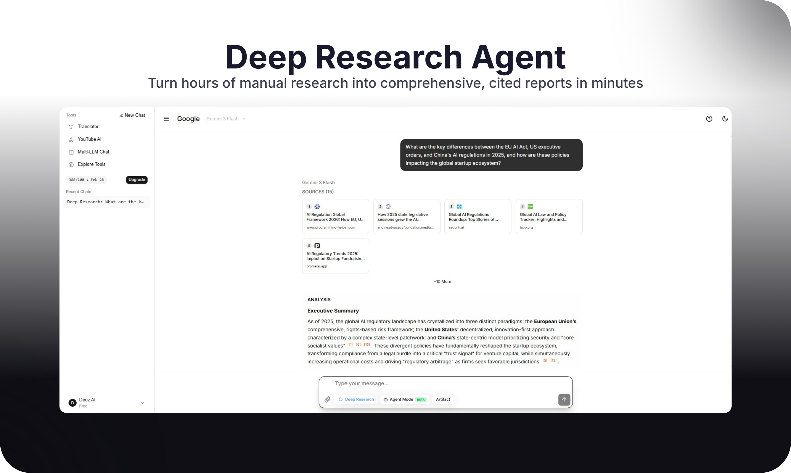Start a New Chat
The width and height of the screenshot is (791, 473).
pyautogui.click(x=132, y=115)
